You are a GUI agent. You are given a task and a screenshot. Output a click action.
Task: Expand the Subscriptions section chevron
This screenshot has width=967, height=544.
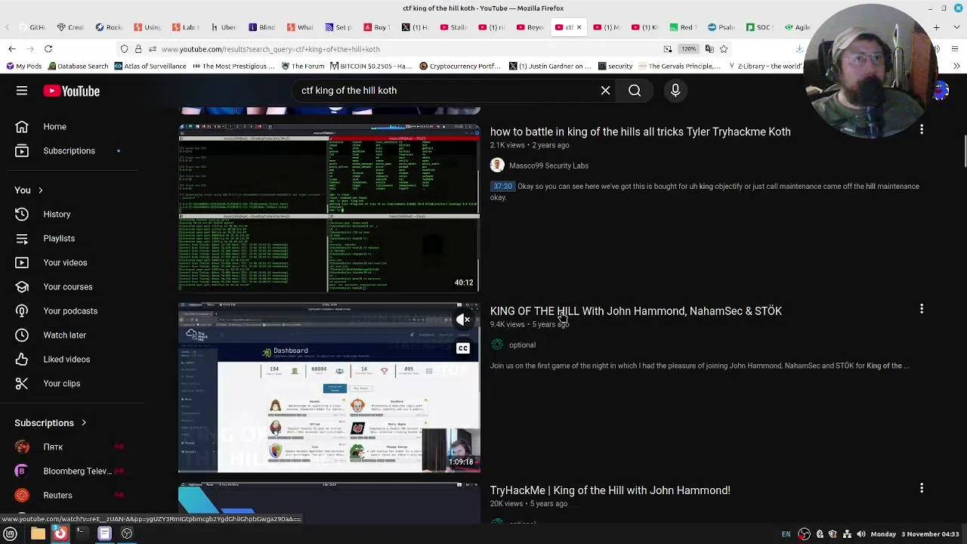click(83, 423)
